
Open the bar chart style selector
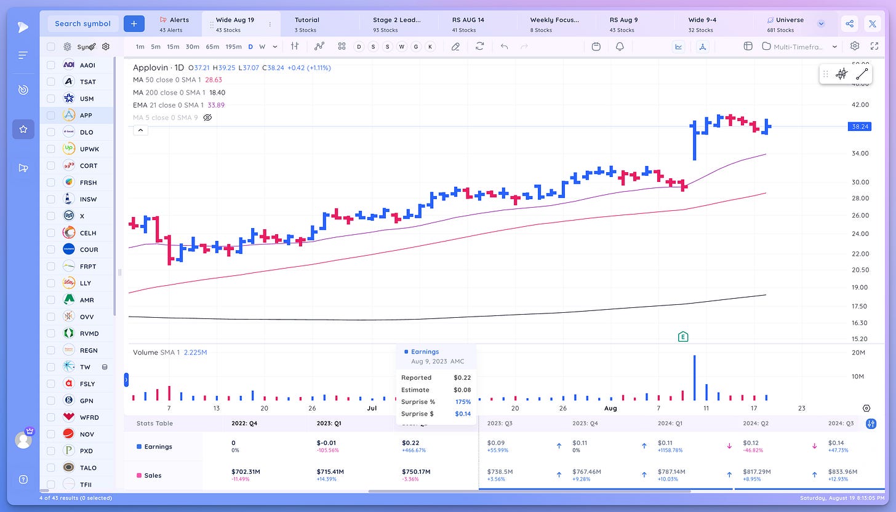click(x=295, y=46)
